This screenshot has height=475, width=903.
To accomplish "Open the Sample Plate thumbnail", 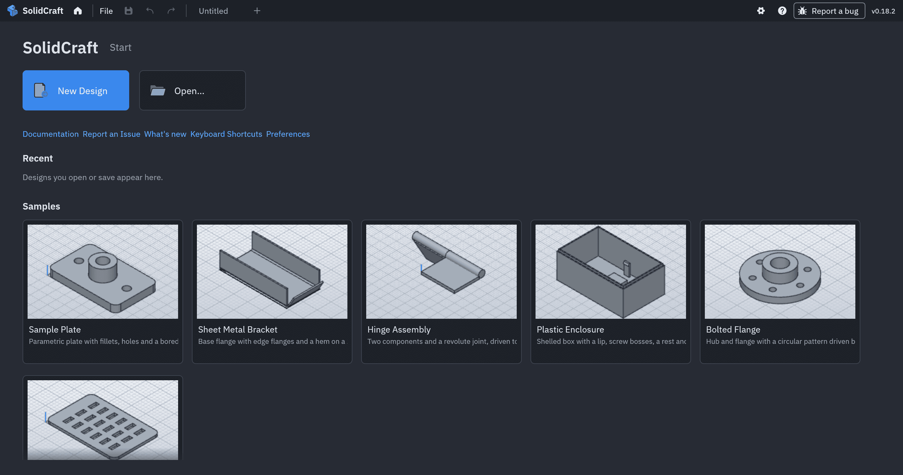I will 103,272.
